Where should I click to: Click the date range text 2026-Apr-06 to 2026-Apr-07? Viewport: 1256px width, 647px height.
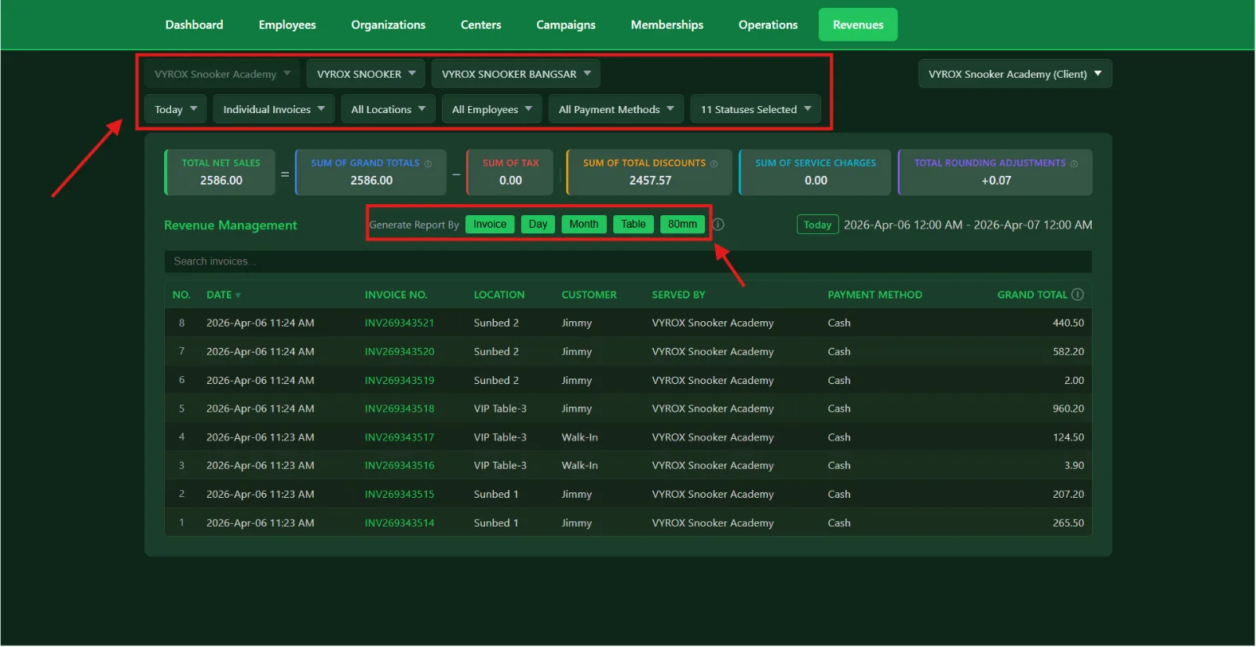point(968,225)
